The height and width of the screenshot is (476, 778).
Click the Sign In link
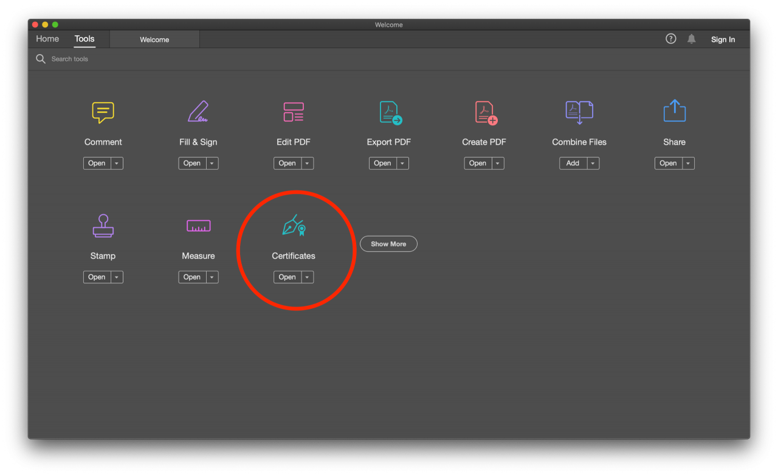(x=723, y=40)
